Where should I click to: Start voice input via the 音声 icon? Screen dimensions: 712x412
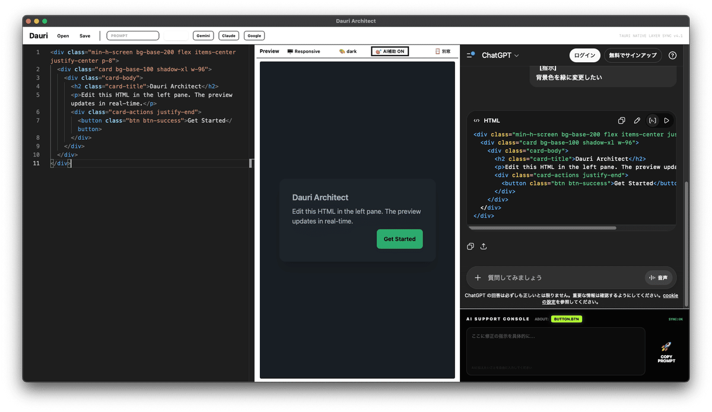tap(659, 277)
